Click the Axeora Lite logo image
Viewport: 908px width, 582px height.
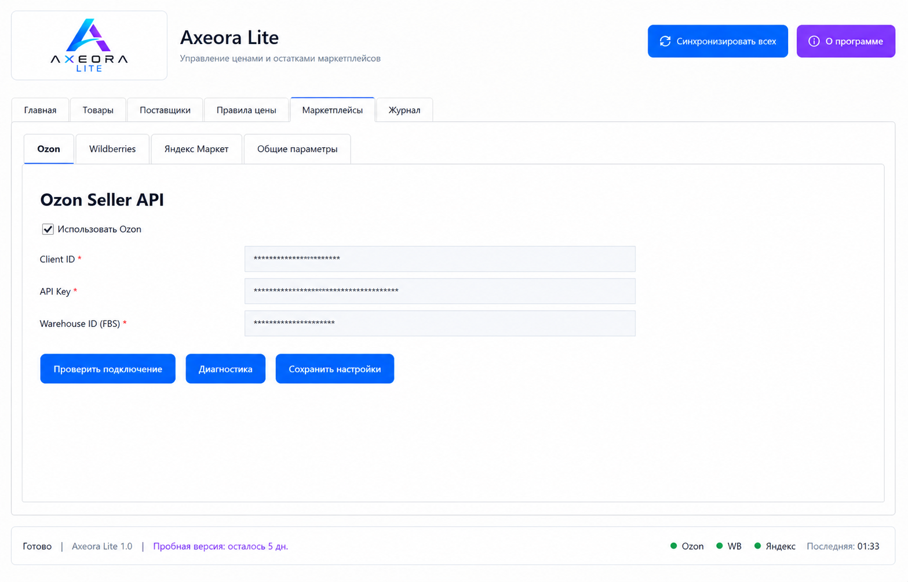coord(89,45)
